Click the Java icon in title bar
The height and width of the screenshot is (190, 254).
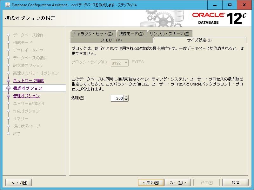pyautogui.click(x=7, y=5)
